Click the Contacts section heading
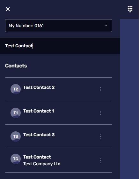This screenshot has width=139, height=179. (x=16, y=66)
